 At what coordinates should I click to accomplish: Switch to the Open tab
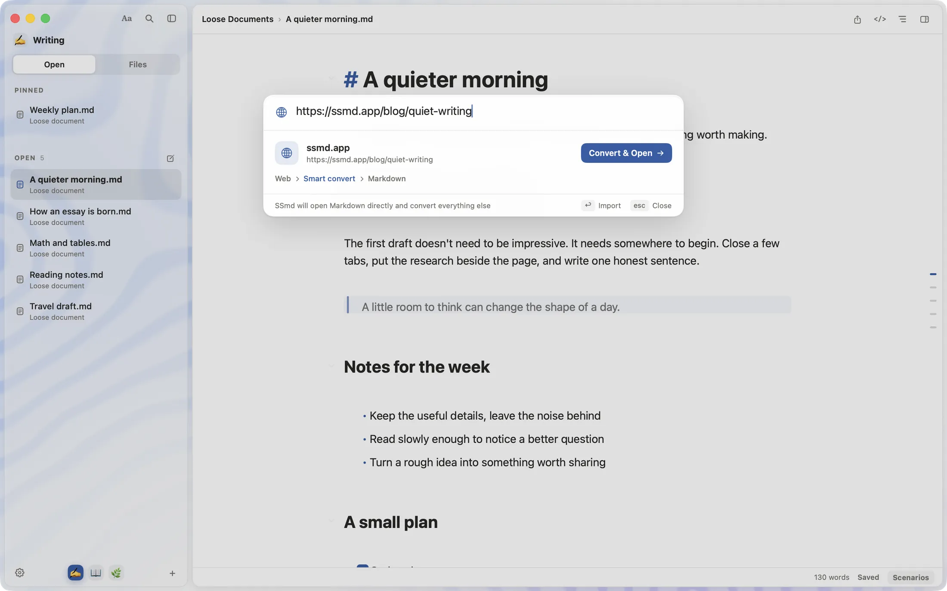click(54, 64)
